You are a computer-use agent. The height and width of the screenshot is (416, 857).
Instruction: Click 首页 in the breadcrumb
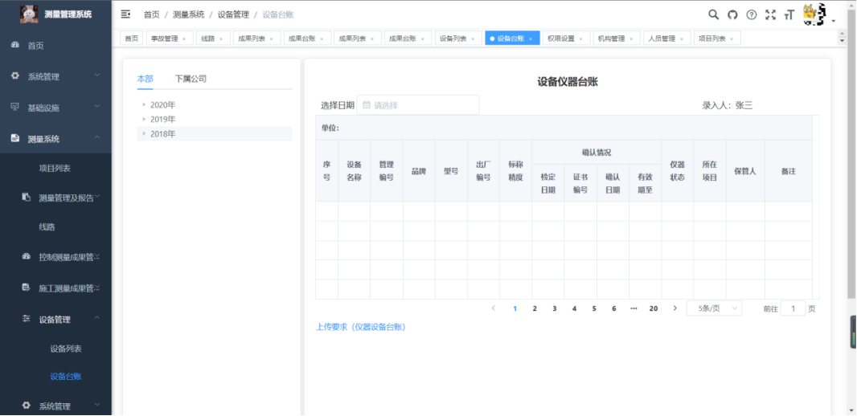click(152, 14)
